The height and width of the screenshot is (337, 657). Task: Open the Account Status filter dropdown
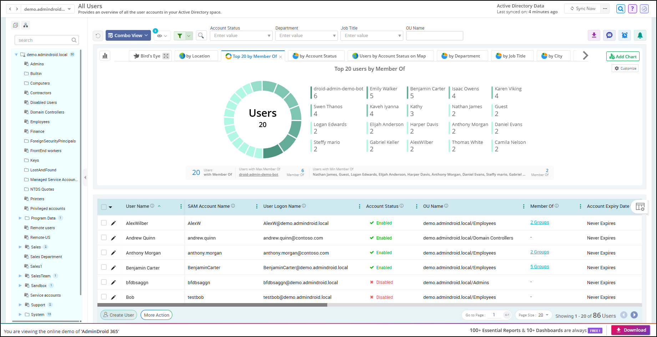click(241, 36)
